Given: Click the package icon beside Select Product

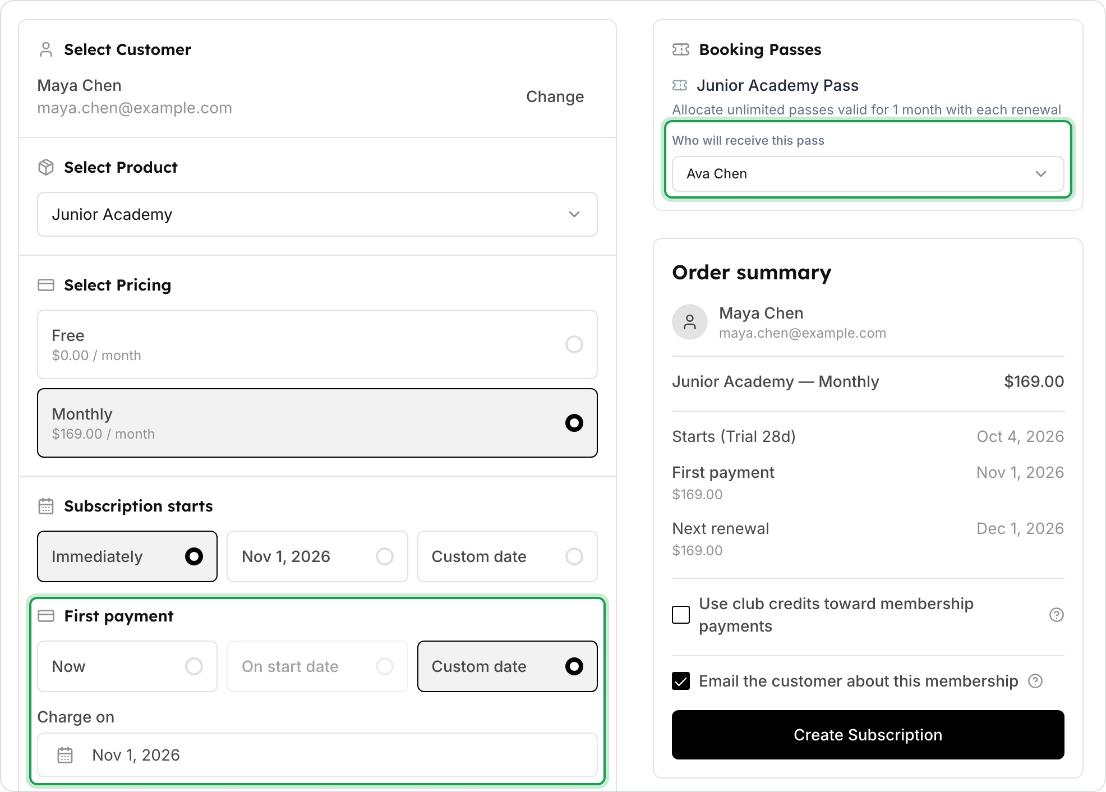Looking at the screenshot, I should click(x=46, y=167).
